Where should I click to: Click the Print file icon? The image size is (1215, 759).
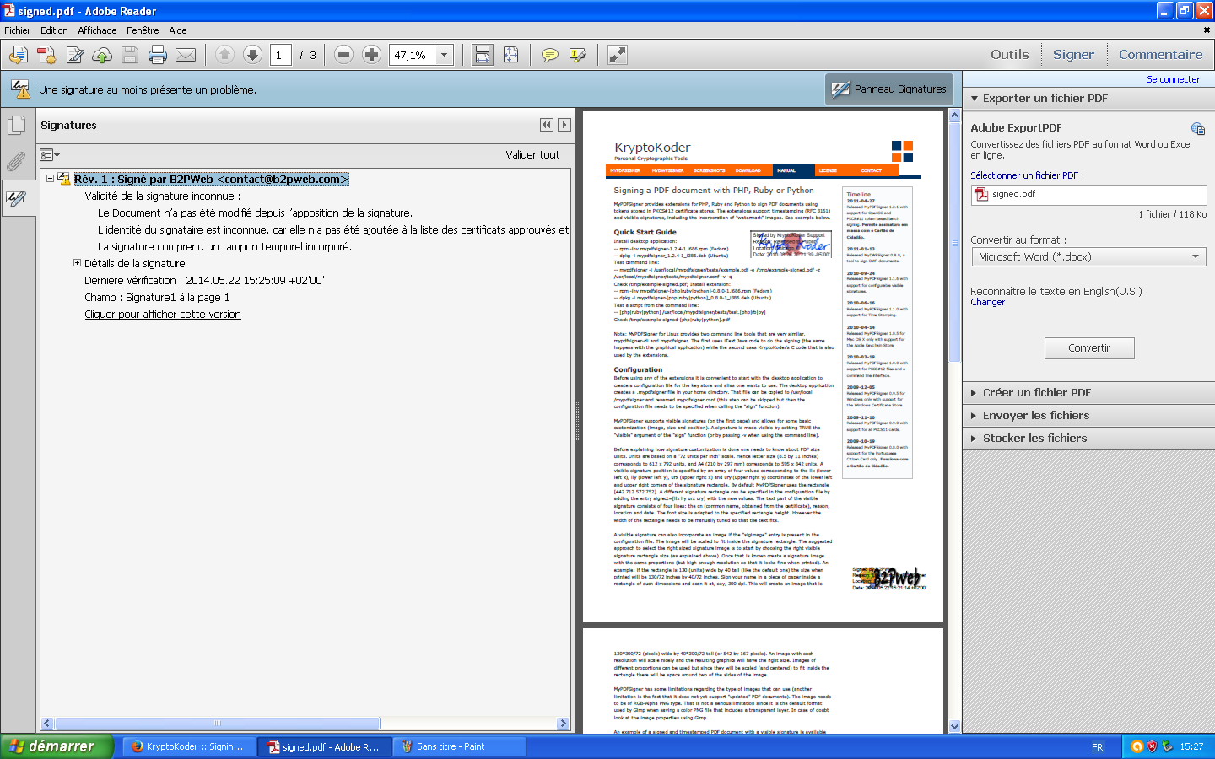click(158, 56)
